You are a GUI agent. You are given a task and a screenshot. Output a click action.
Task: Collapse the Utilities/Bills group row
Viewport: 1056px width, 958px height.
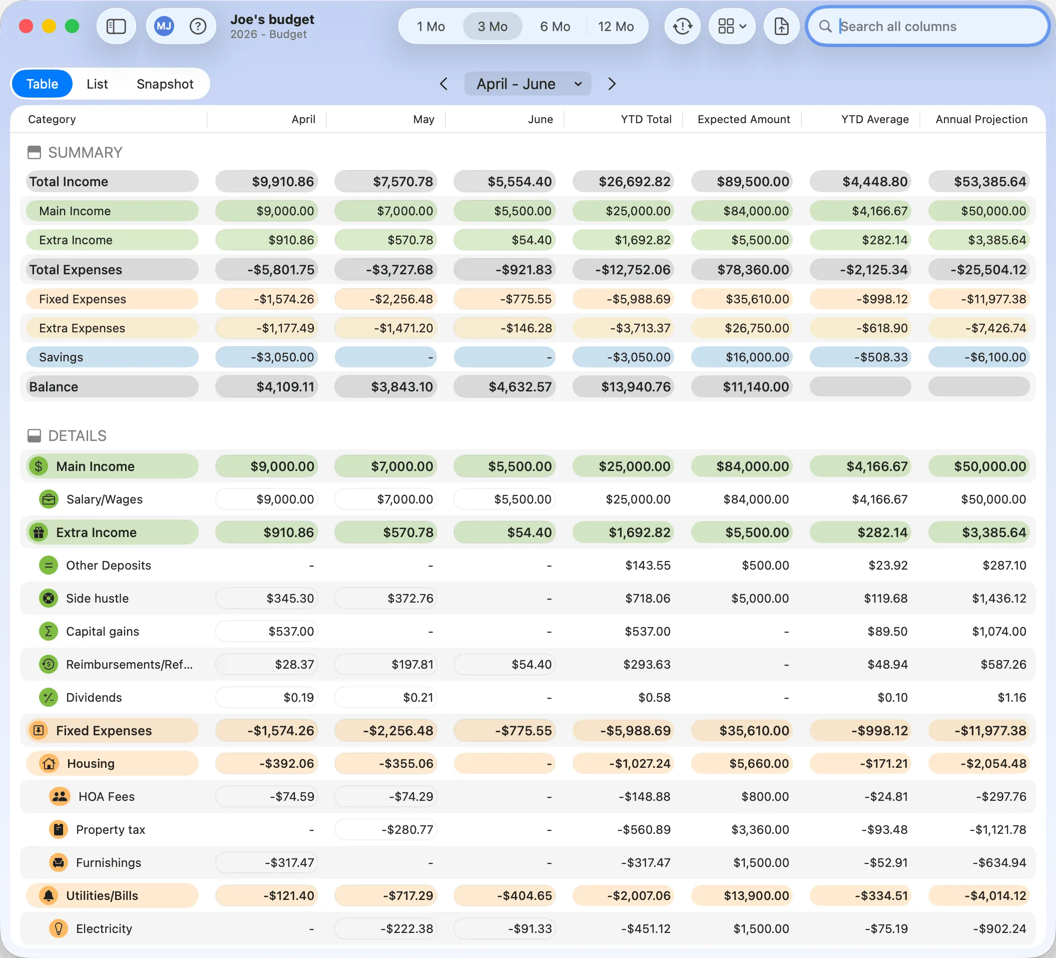coord(112,895)
